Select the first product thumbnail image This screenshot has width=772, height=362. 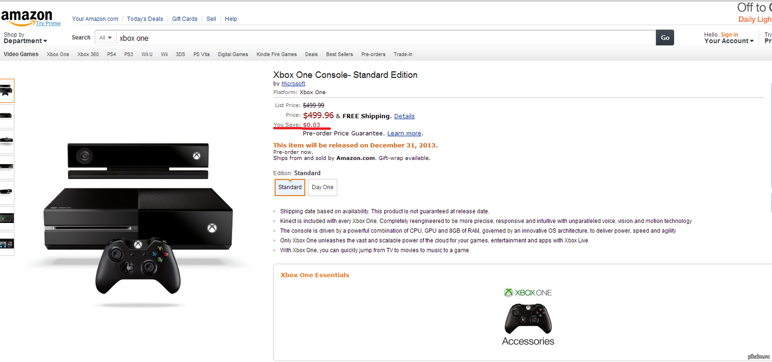click(7, 91)
